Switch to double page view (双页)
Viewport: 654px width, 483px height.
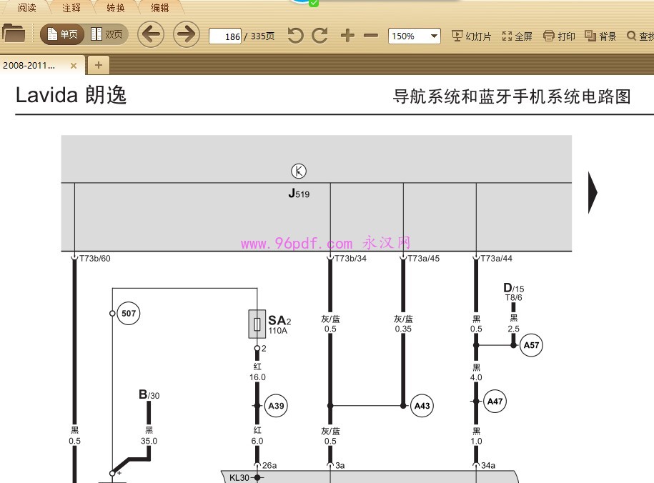106,34
